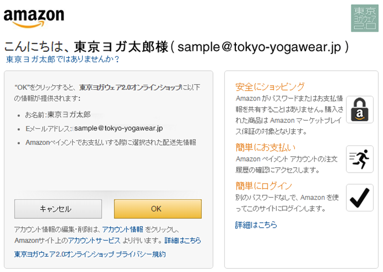This screenshot has width=383, height=272.
Task: Click the Amazonペイメント shipping information list item
Action: 111,143
